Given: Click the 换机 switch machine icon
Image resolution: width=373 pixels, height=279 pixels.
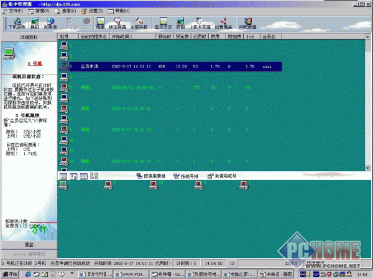Looking at the screenshot, I should click(x=35, y=24).
